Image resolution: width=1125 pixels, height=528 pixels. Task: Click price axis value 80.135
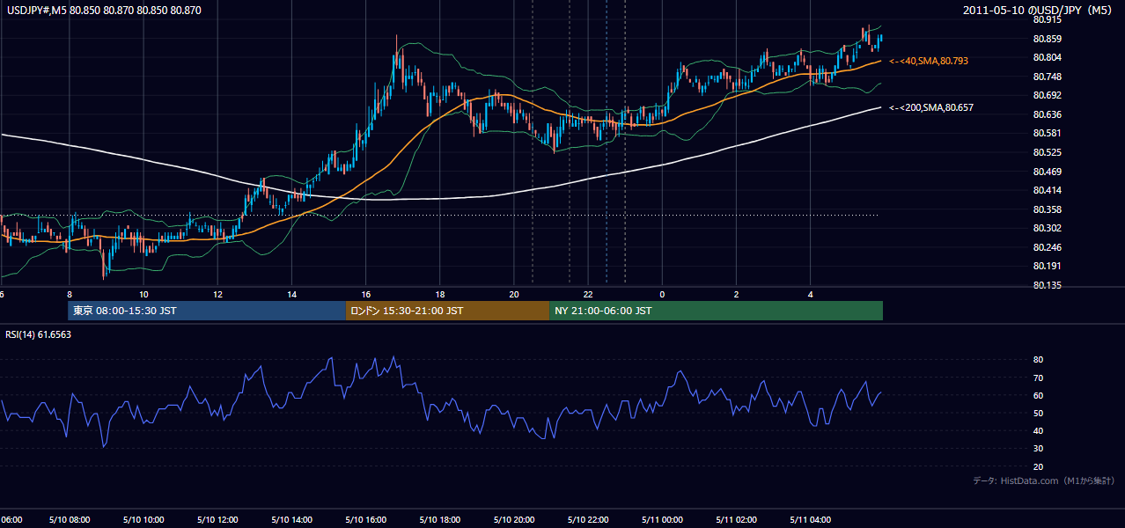[x=1048, y=285]
